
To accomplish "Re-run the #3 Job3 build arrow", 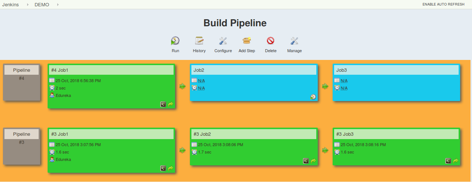I will [456, 161].
